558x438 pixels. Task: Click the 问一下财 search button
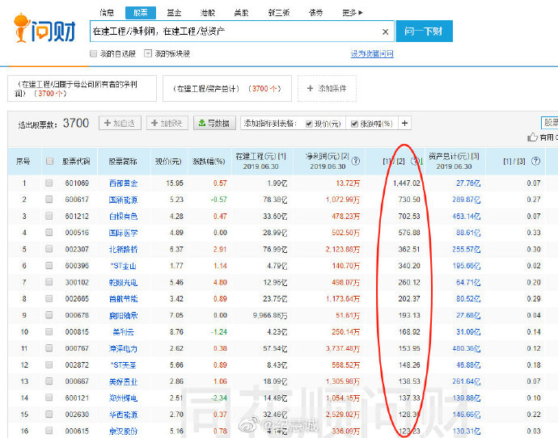pos(424,32)
